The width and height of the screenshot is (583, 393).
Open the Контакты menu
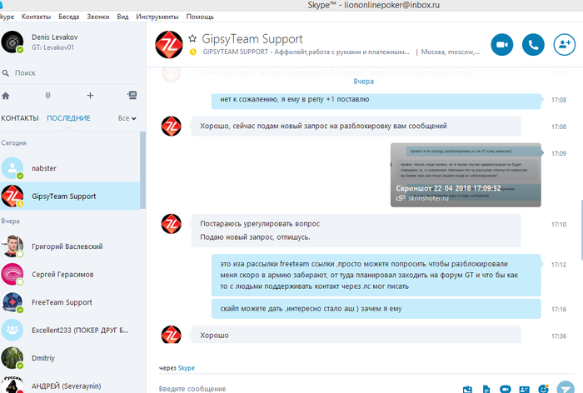click(36, 17)
